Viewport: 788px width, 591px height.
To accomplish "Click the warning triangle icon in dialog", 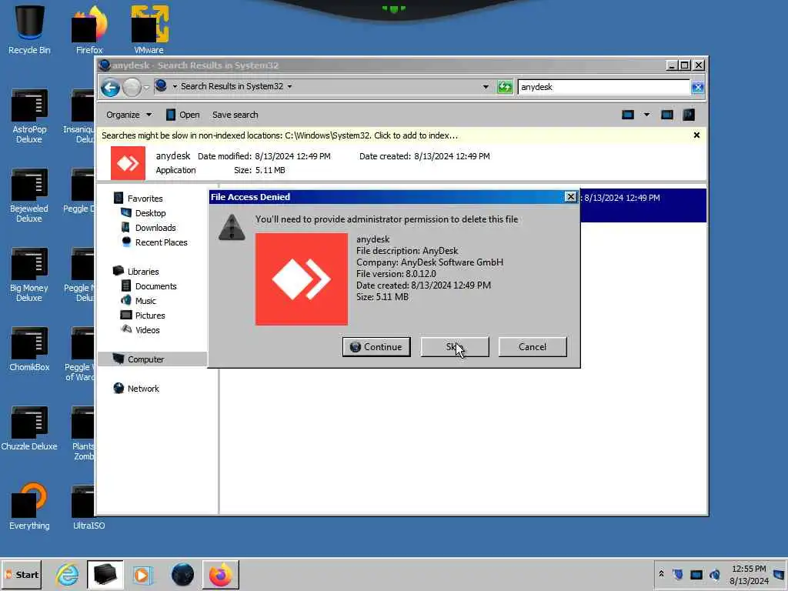I will (x=232, y=228).
